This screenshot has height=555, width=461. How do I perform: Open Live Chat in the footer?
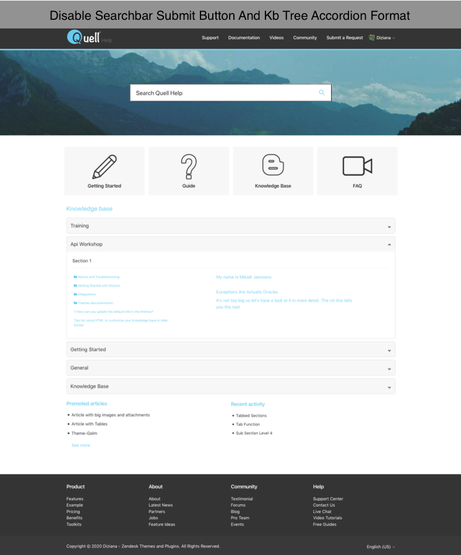coord(322,512)
